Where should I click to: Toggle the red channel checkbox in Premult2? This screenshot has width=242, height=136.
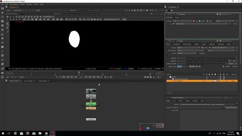coord(194,21)
